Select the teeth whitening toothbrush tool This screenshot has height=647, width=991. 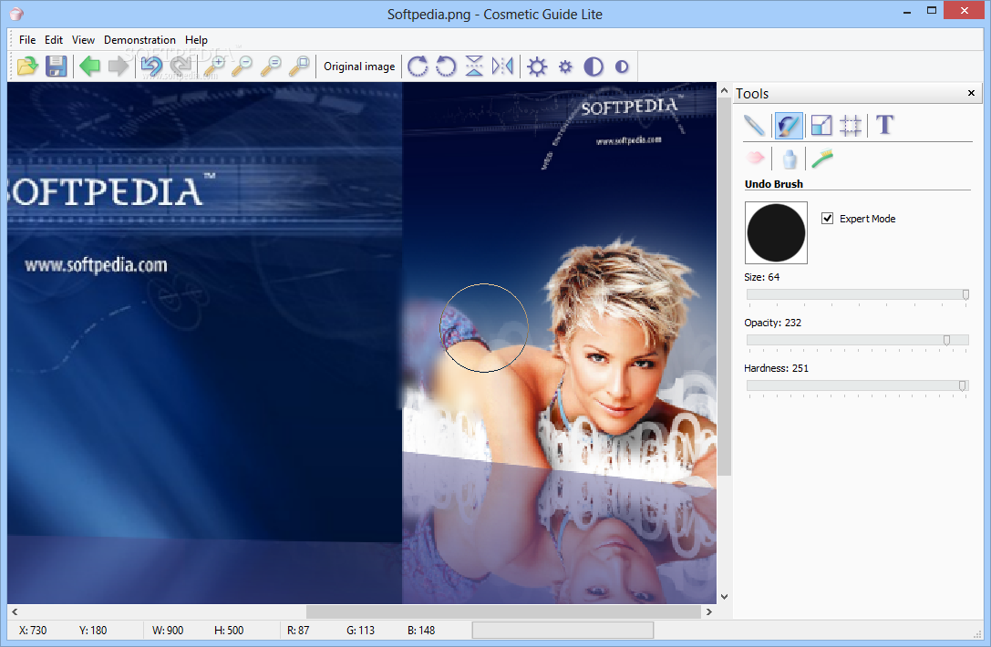click(822, 158)
